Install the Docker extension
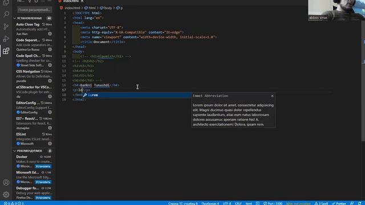Image resolution: width=365 pixels, height=205 pixels. tap(43, 166)
